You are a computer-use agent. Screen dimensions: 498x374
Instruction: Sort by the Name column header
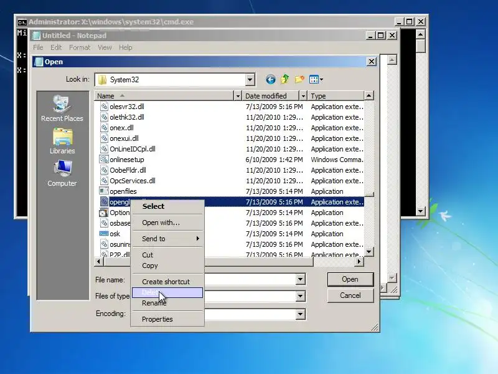tap(164, 96)
